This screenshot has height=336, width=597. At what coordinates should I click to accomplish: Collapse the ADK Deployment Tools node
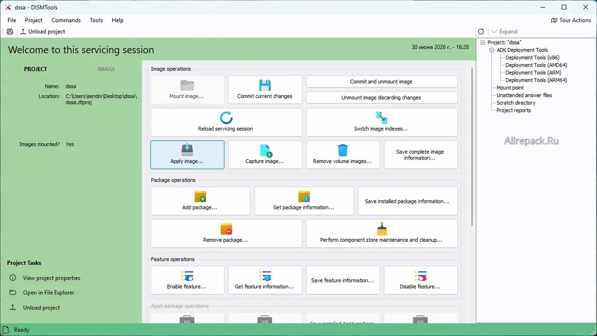pyautogui.click(x=492, y=50)
